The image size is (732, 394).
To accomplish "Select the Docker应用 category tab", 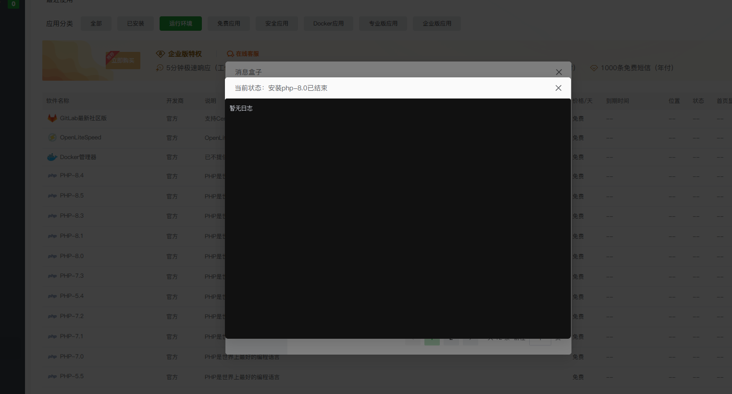I will point(328,24).
